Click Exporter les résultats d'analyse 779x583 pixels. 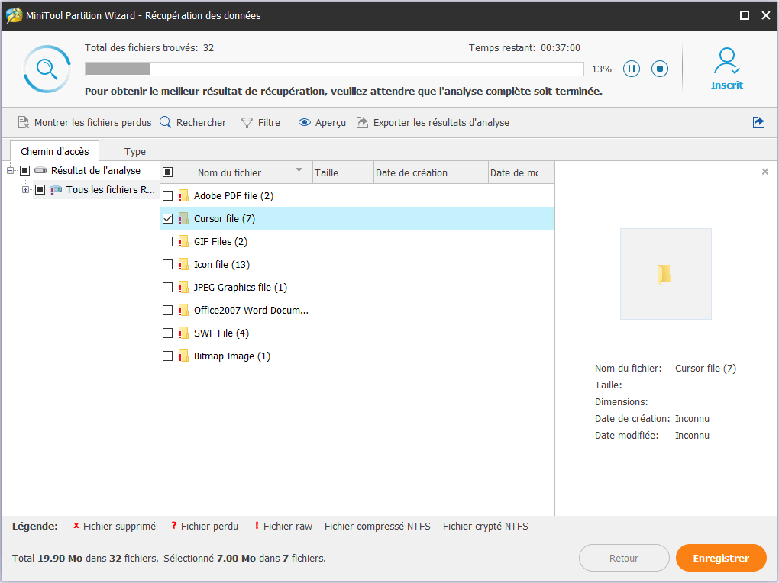[x=433, y=122]
